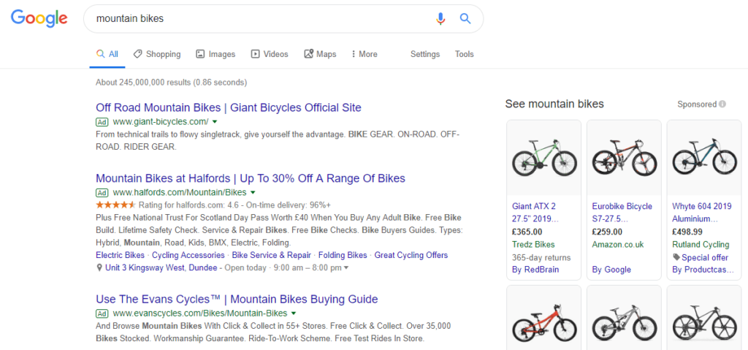Image resolution: width=748 pixels, height=350 pixels.
Task: Click Ad badge beside giant-bicycles.com
Action: (102, 121)
